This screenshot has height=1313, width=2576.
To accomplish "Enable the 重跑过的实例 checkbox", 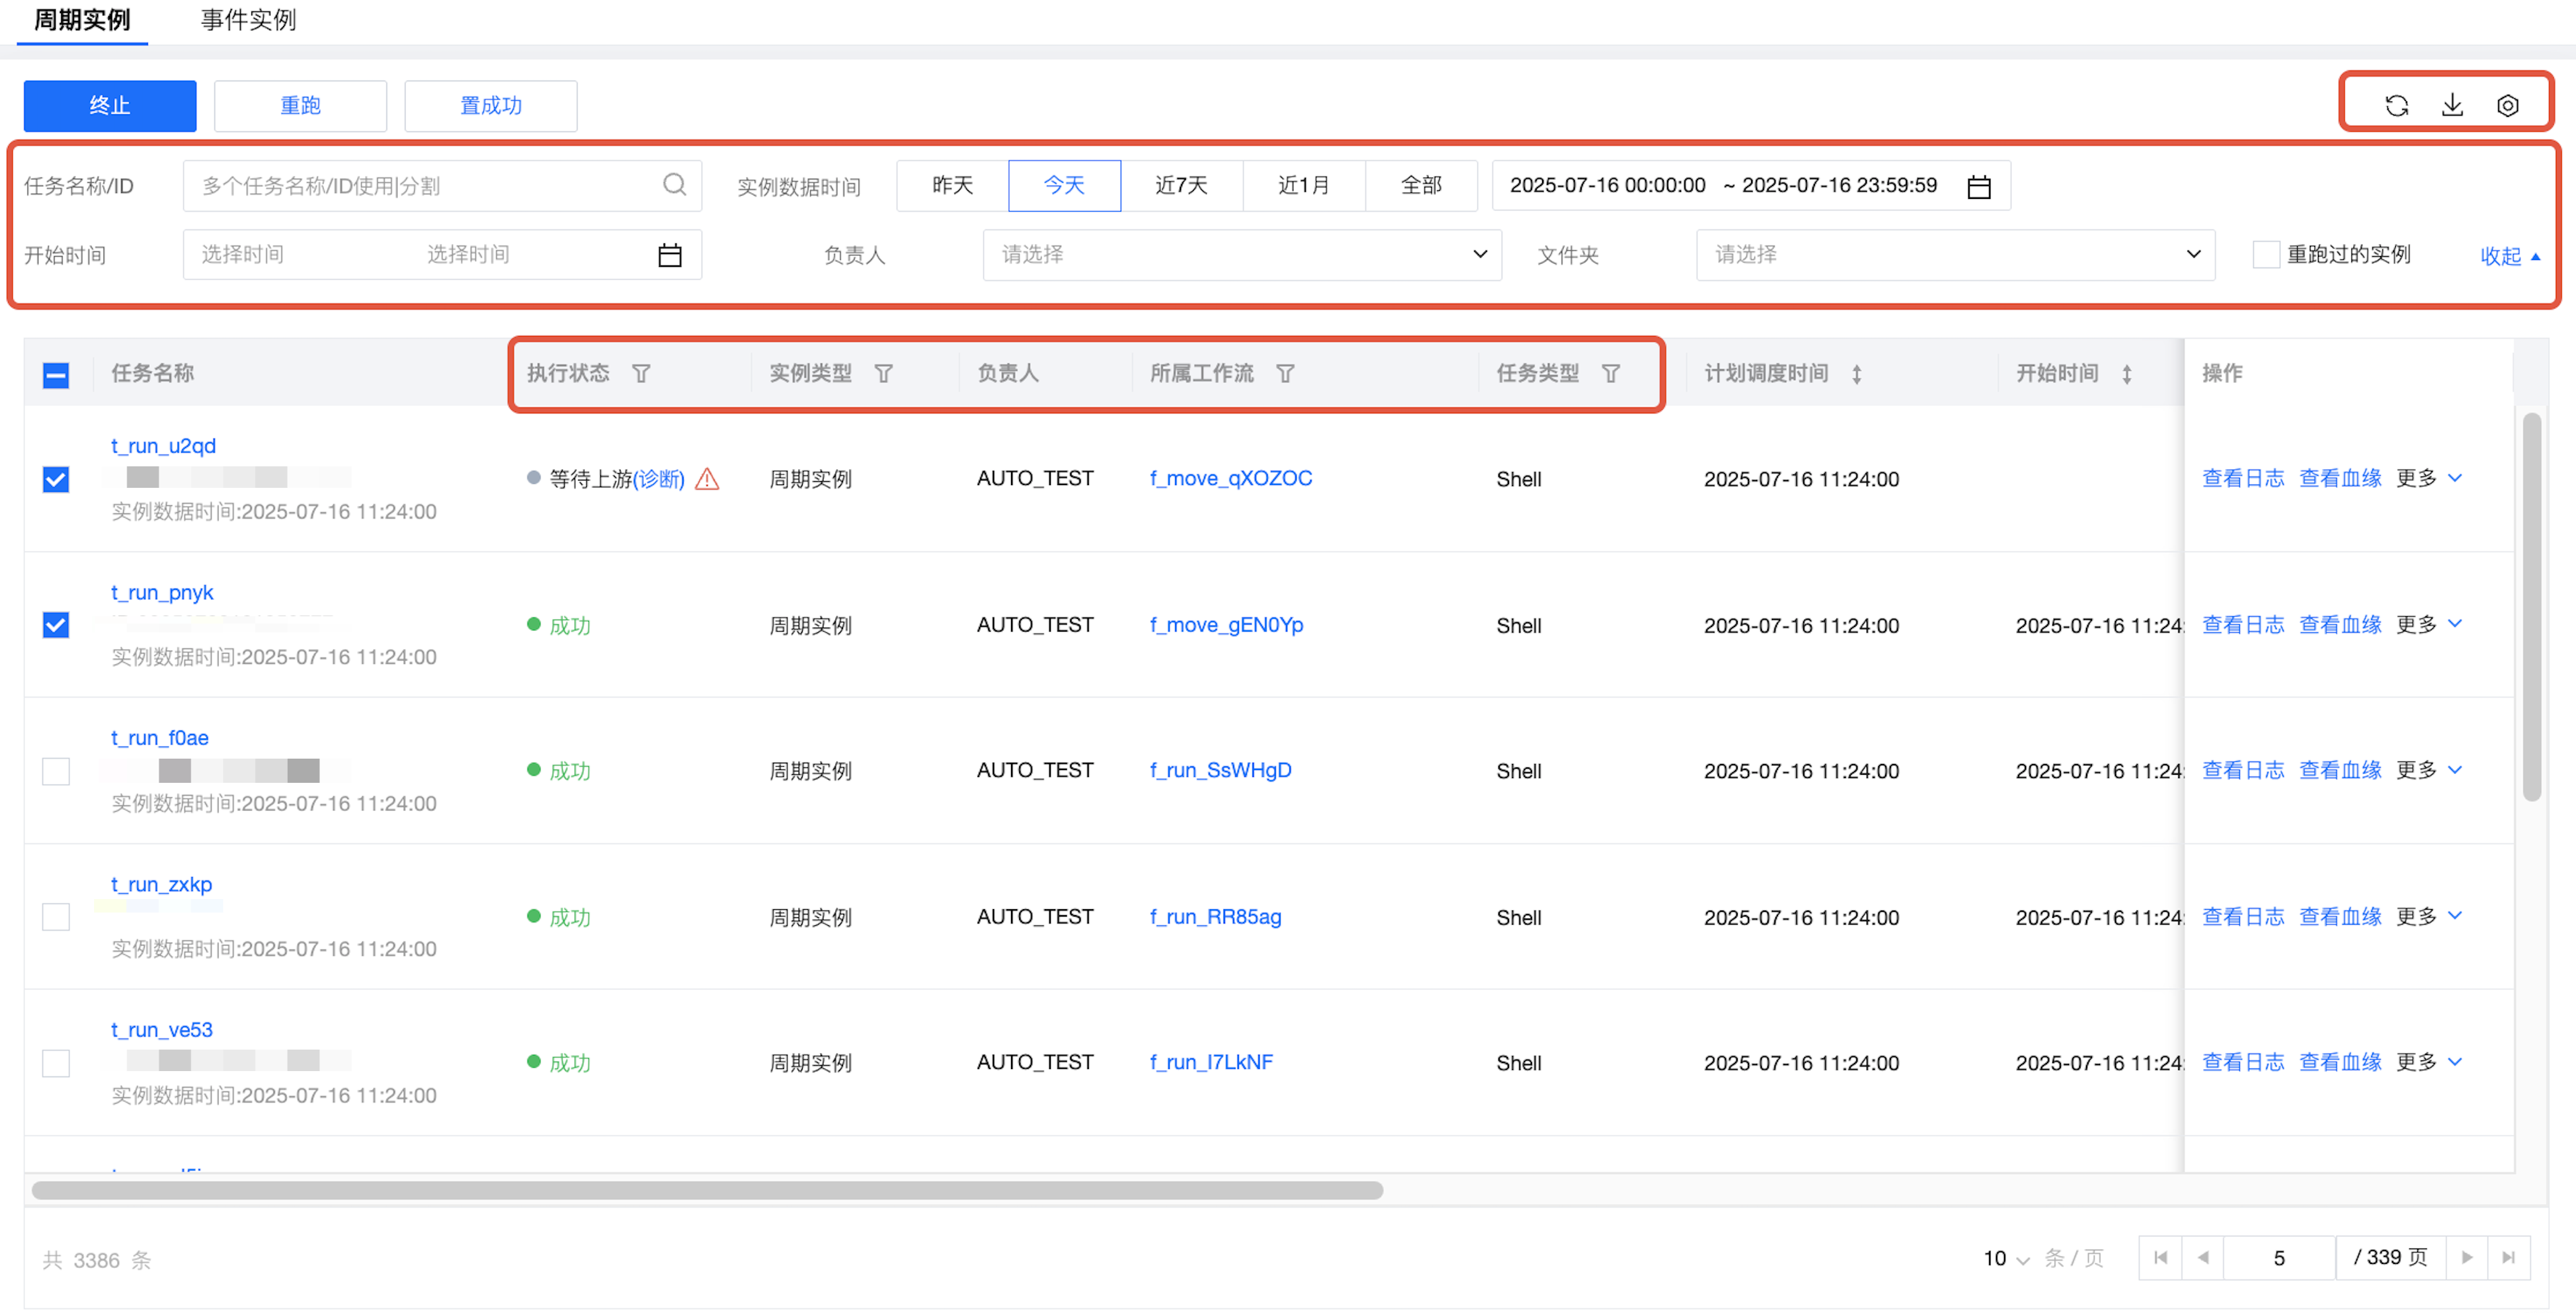I will (2265, 256).
